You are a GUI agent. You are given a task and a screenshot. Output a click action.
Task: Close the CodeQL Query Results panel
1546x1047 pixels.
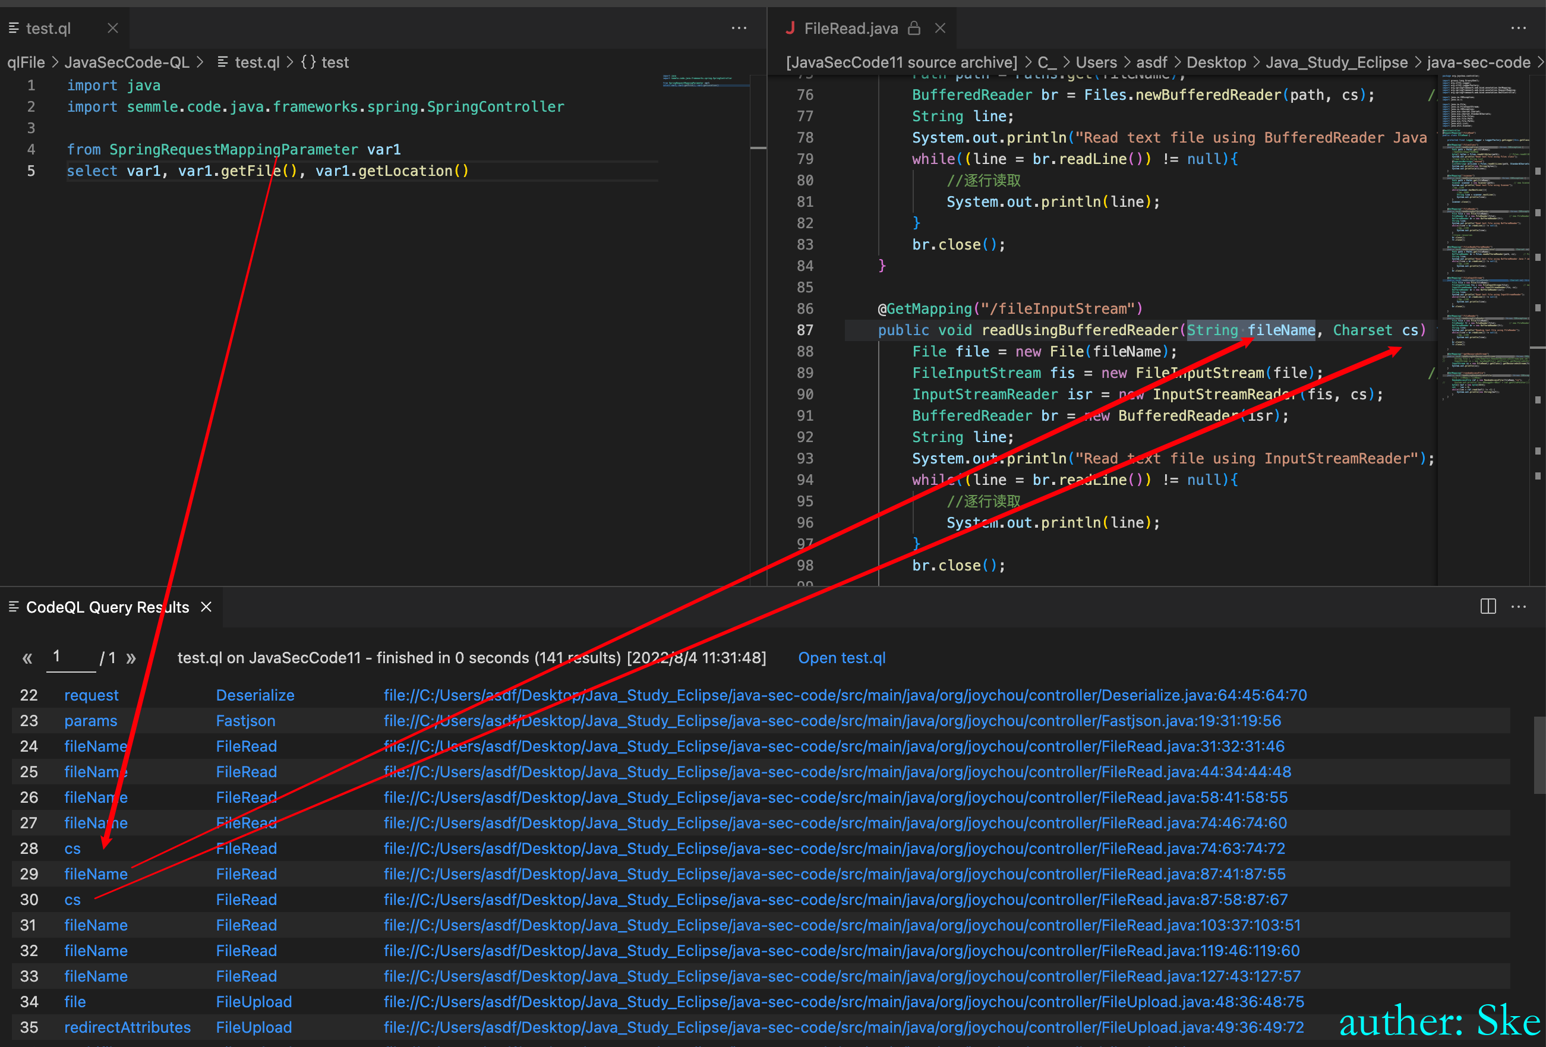(207, 607)
